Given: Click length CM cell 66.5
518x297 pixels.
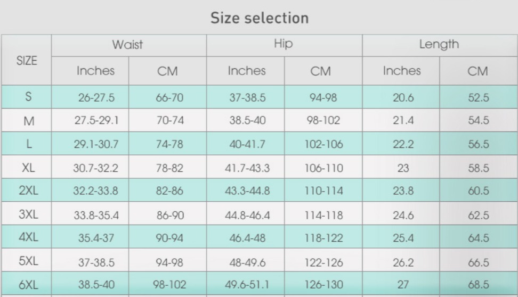Looking at the screenshot, I should [479, 262].
